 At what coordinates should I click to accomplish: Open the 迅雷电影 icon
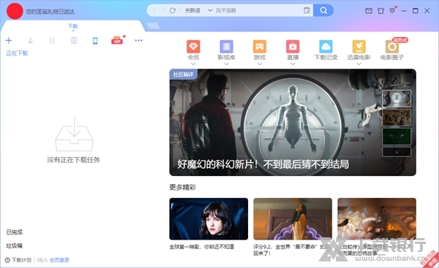(359, 47)
